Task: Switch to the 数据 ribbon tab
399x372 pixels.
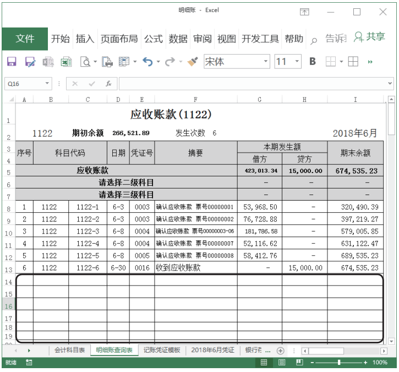Action: tap(178, 39)
